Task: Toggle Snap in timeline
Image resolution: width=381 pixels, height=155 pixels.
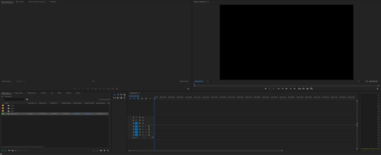Action: click(x=134, y=99)
